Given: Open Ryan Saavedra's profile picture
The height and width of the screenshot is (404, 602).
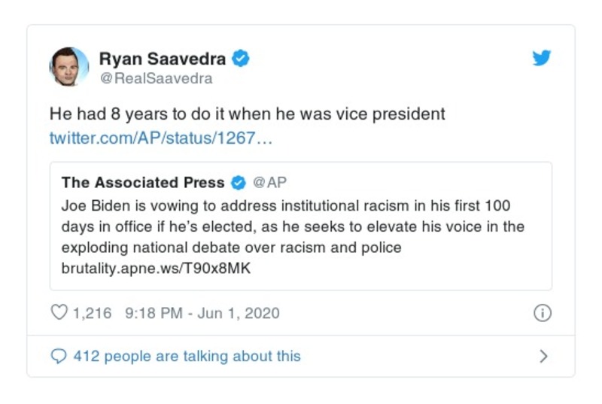Looking at the screenshot, I should [69, 66].
